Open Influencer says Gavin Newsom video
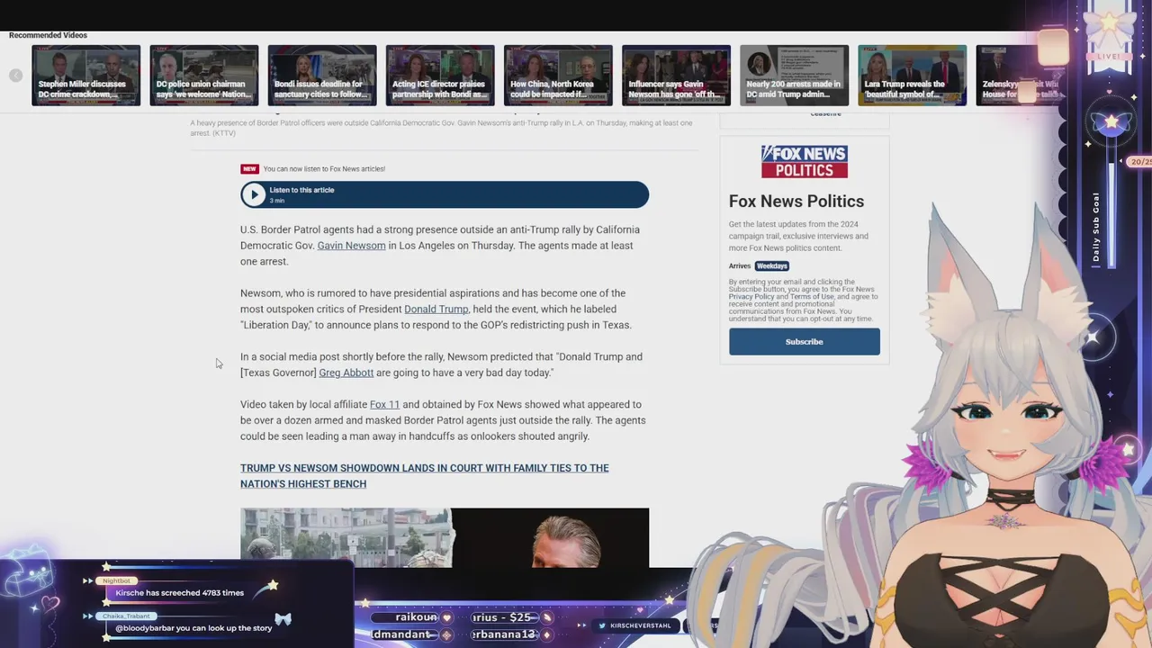This screenshot has height=648, width=1152. click(676, 76)
